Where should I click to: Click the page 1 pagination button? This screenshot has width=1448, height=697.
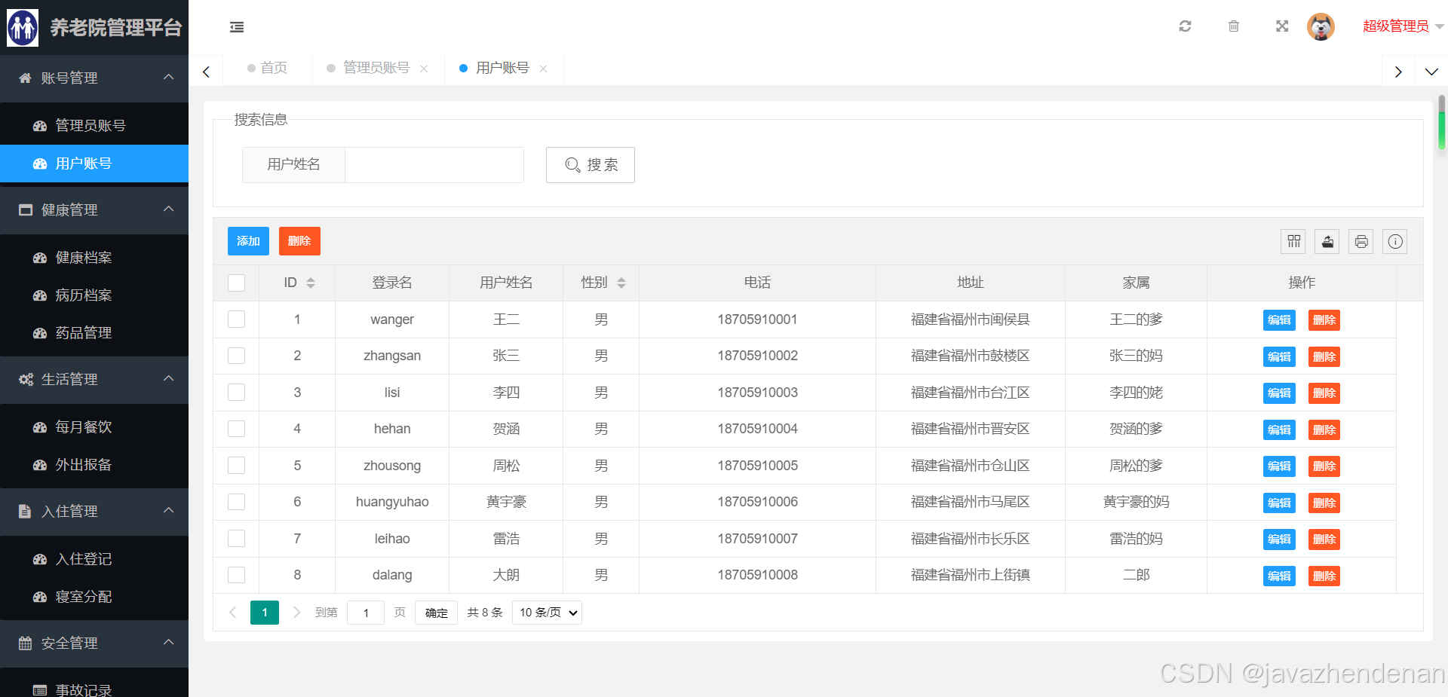265,613
